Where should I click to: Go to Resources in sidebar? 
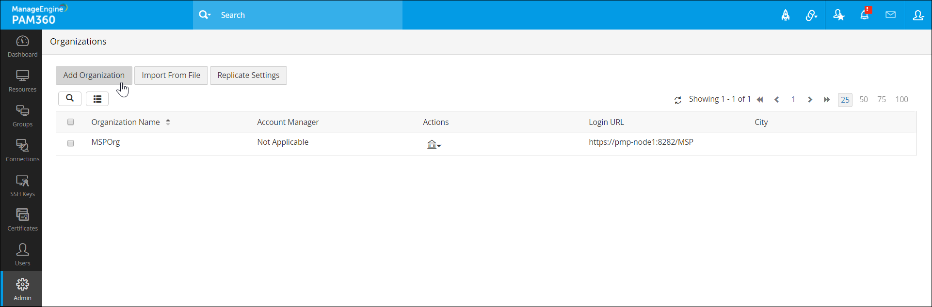point(22,82)
